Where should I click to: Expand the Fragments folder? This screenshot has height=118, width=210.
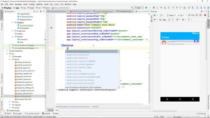pyautogui.click(x=12, y=31)
